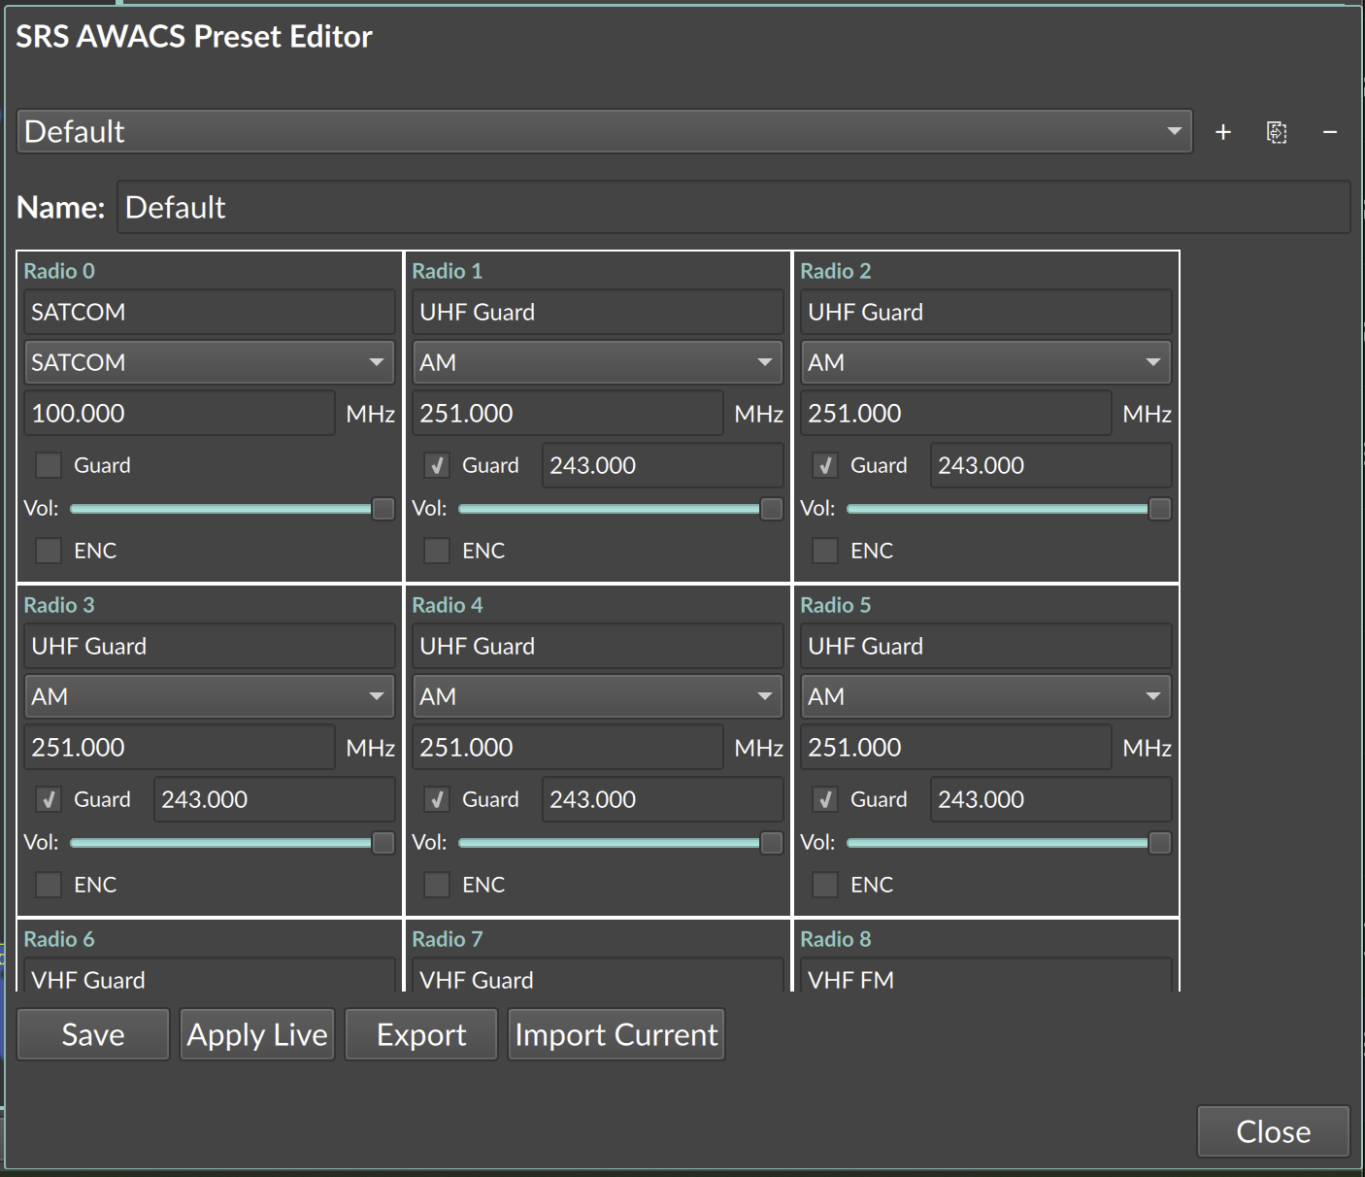
Task: Edit Radio 0 name field SATCOM
Action: click(209, 312)
